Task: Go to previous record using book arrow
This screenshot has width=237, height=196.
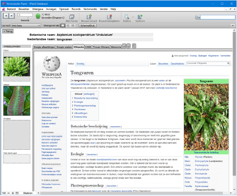Action: click(x=6, y=16)
